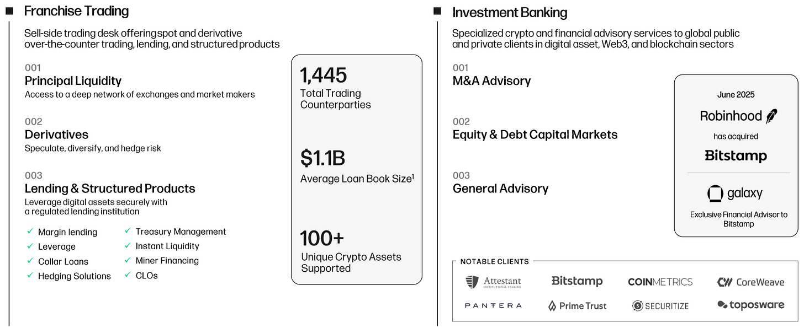
Task: Click the Pantera logo
Action: tap(493, 305)
